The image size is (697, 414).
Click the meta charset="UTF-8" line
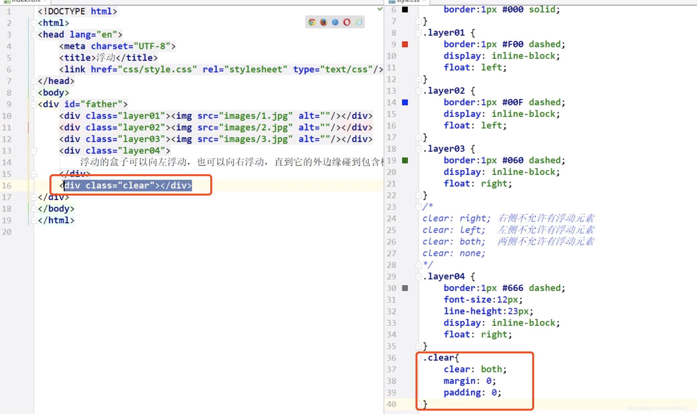[x=117, y=46]
